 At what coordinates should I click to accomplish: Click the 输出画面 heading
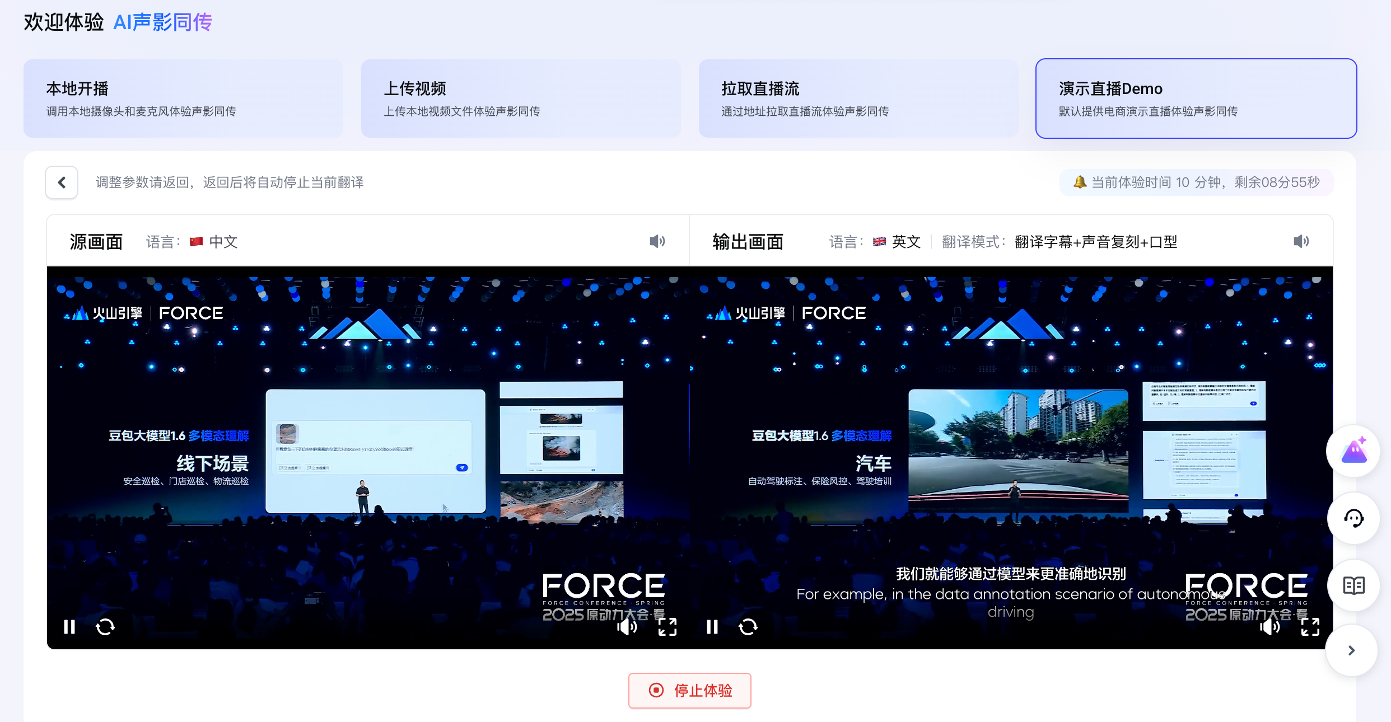point(748,242)
